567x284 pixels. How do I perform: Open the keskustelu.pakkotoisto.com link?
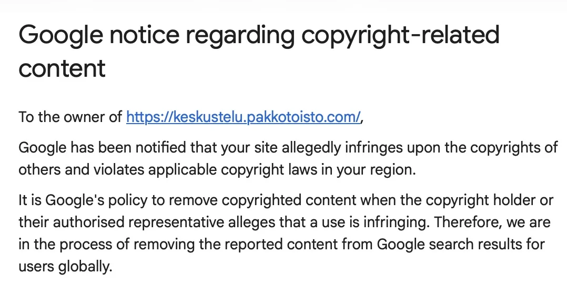pos(243,117)
